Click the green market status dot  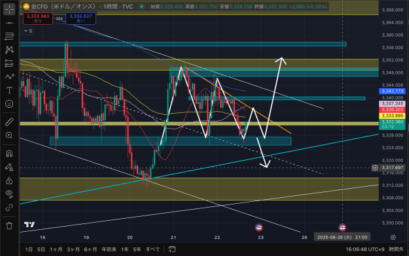pyautogui.click(x=141, y=7)
